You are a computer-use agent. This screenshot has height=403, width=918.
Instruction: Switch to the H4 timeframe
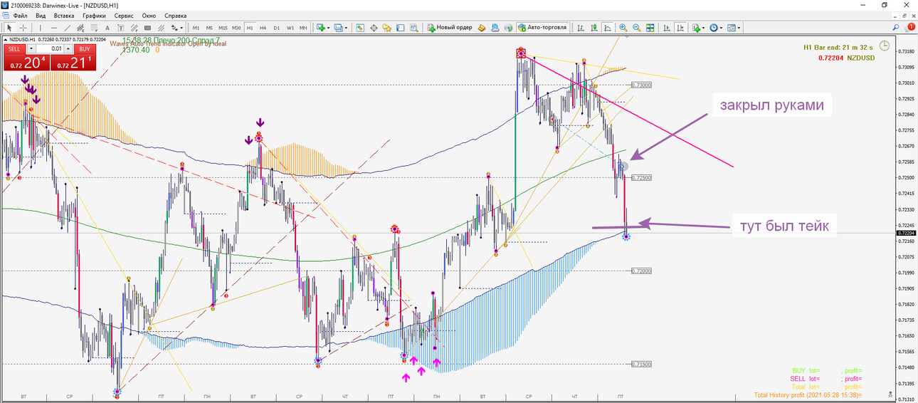point(263,28)
